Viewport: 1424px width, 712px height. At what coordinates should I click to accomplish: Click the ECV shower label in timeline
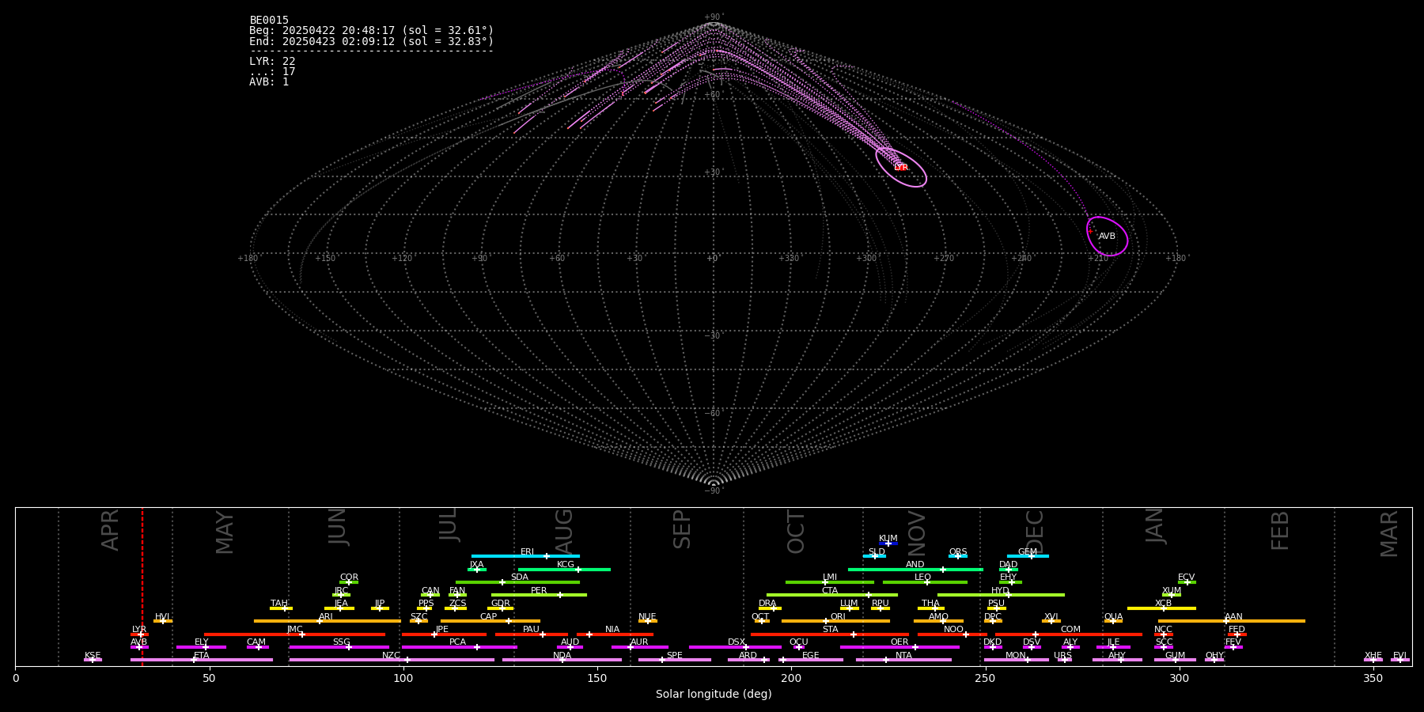click(1186, 578)
